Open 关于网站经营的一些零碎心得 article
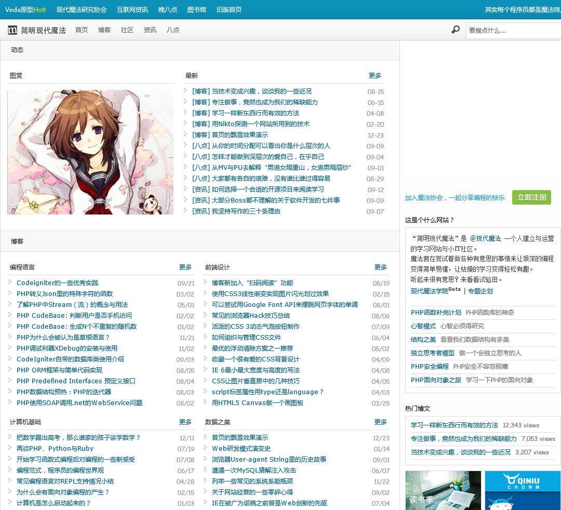Screen dimensions: 561x510 pos(252,492)
